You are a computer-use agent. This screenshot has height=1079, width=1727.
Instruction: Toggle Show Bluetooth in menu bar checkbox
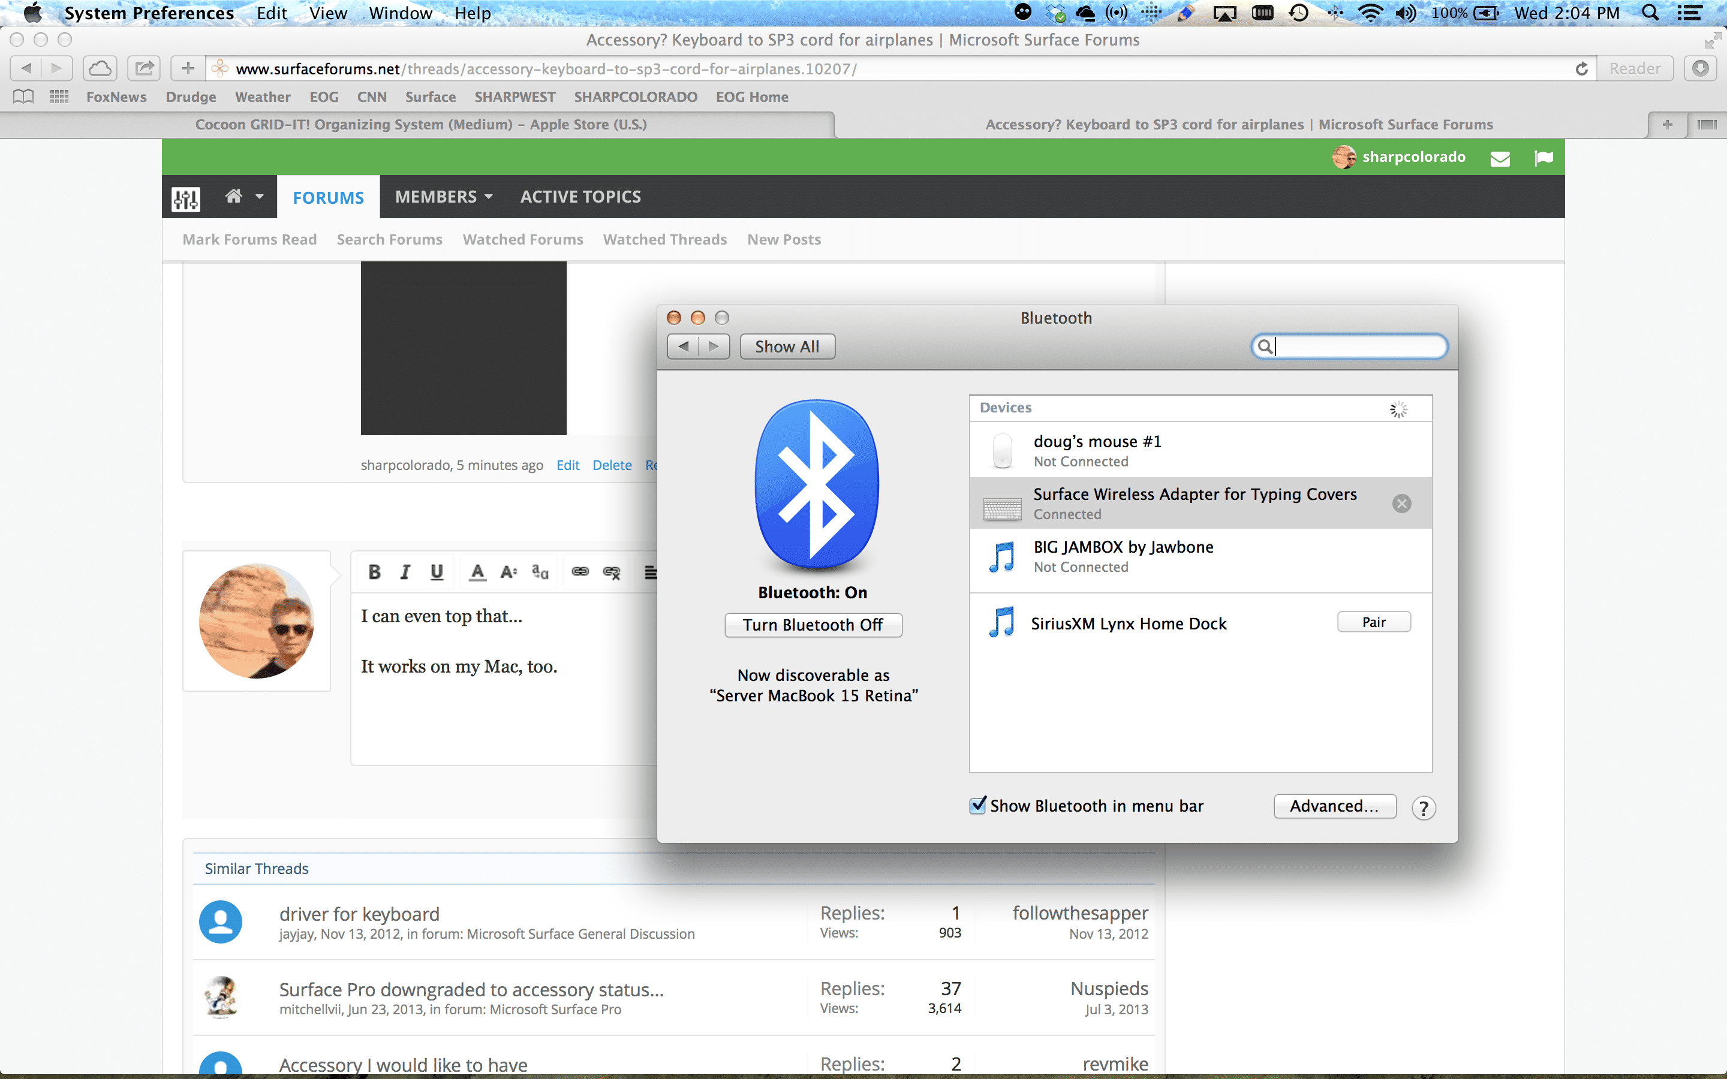980,806
